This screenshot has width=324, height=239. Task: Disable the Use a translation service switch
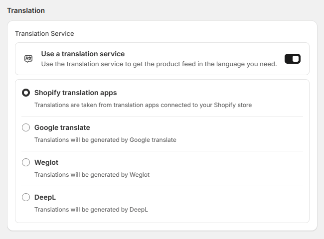(x=293, y=59)
